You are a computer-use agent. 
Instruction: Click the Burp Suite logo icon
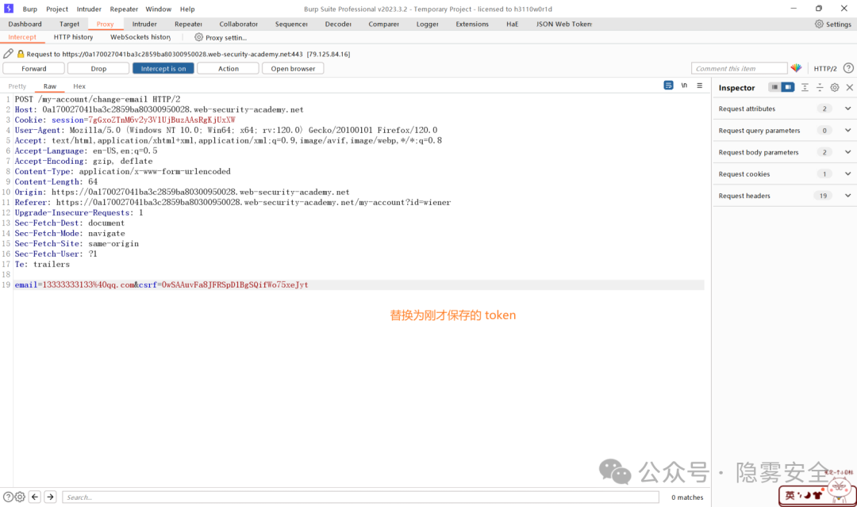(x=9, y=9)
